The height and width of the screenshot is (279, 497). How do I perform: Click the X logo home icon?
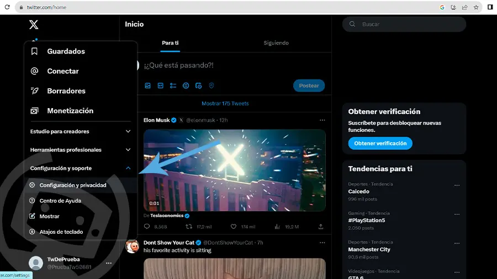click(34, 24)
